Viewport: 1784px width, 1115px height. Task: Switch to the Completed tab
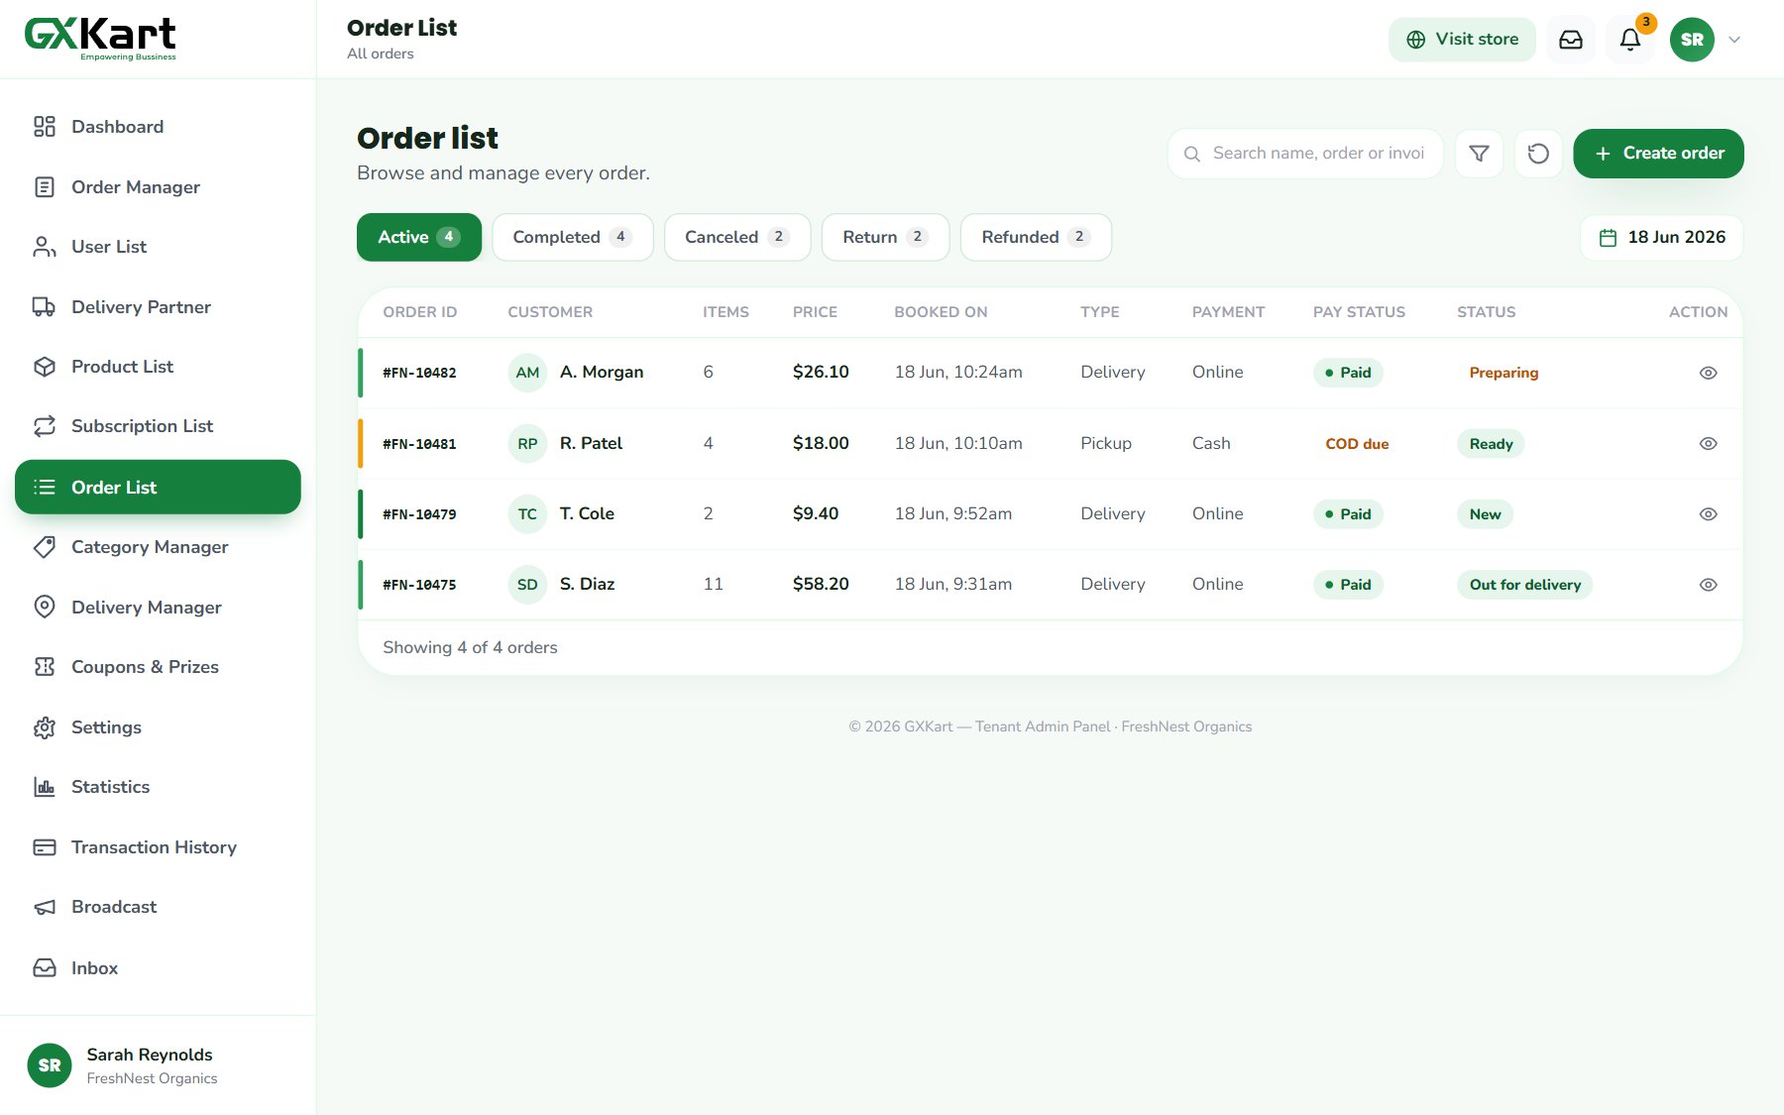573,238
